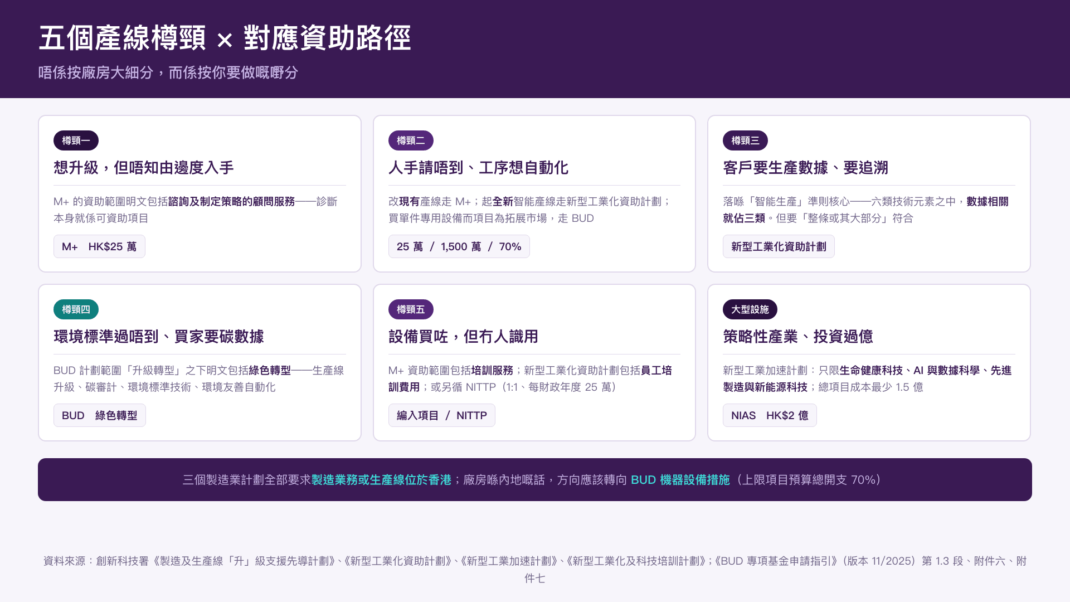
Task: Click the 樽頸一 badge
Action: point(76,140)
